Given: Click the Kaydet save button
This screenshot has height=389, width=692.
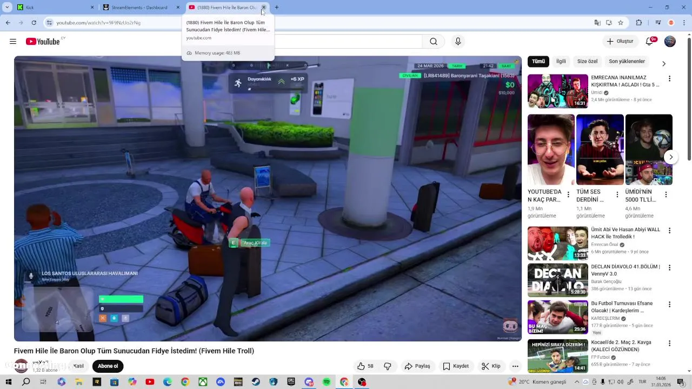Looking at the screenshot, I should pyautogui.click(x=456, y=366).
